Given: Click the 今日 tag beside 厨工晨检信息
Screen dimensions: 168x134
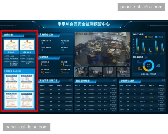Looking at the screenshot, I should [146, 57].
